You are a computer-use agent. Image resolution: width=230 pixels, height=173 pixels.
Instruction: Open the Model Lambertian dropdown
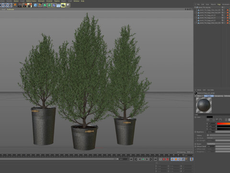coord(218,144)
